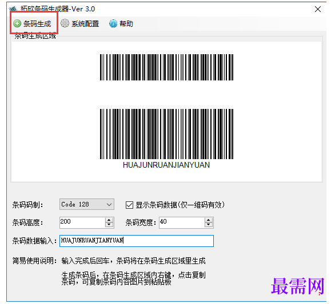The width and height of the screenshot is (335, 304).
Task: Close the 拓欣条码生成器 window
Action: coord(318,9)
